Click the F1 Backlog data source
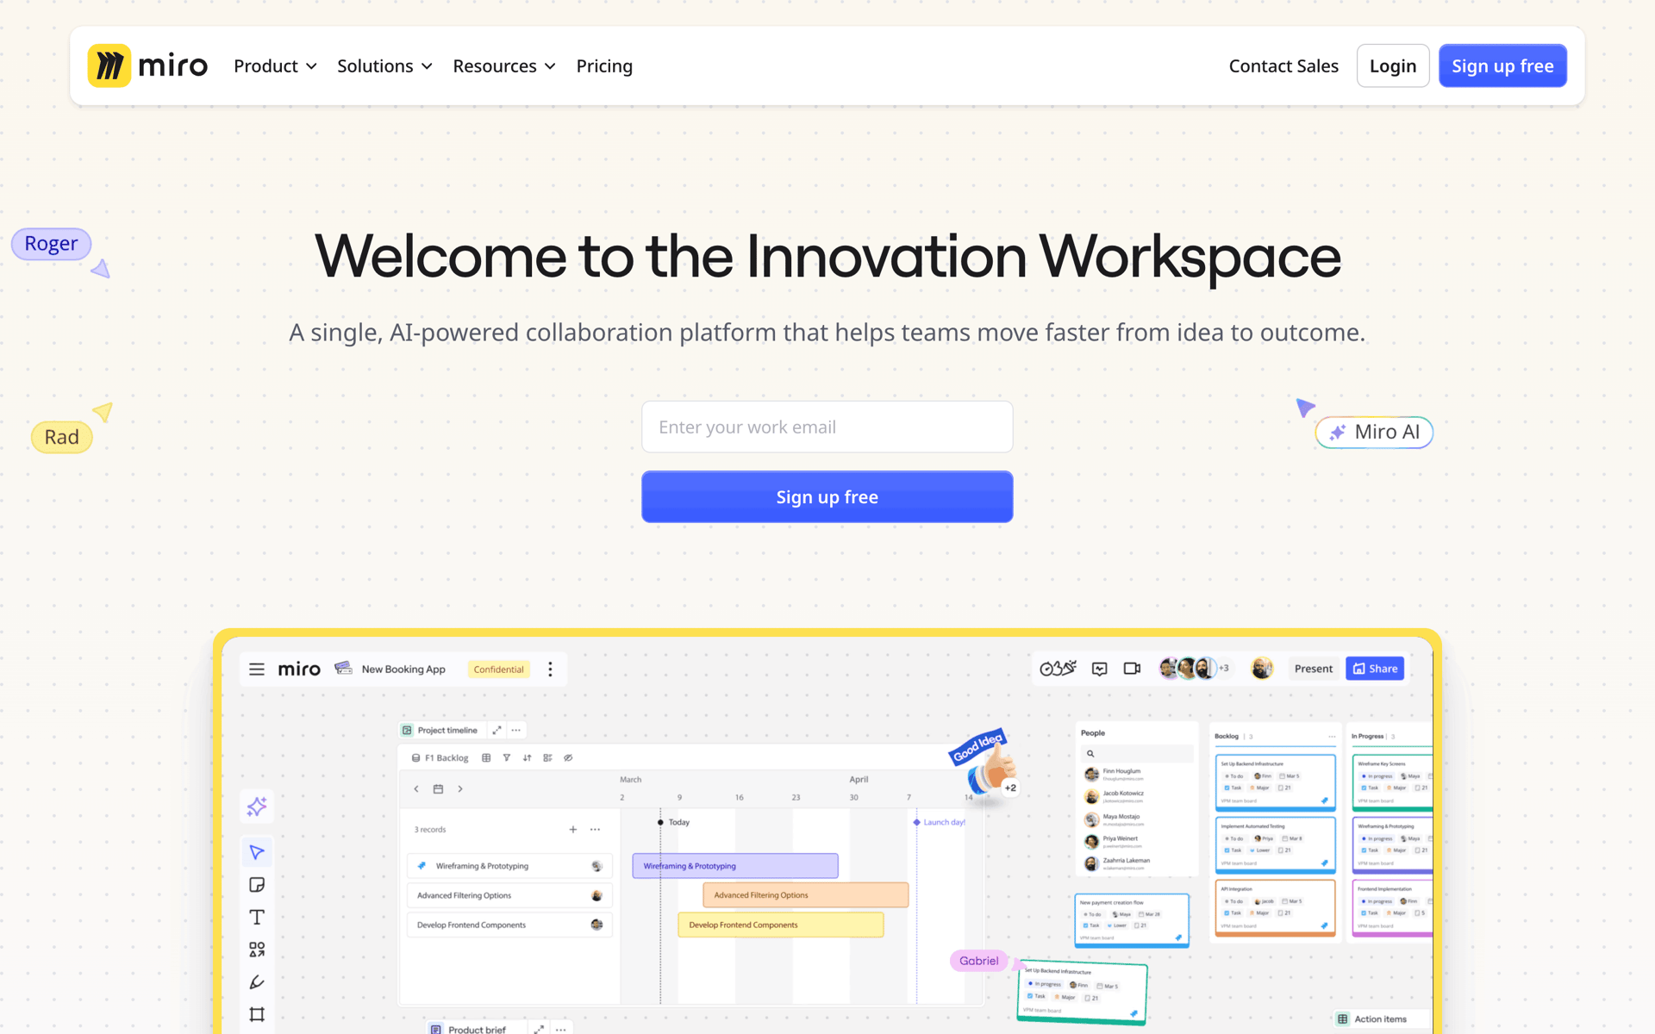The width and height of the screenshot is (1655, 1034). (440, 758)
